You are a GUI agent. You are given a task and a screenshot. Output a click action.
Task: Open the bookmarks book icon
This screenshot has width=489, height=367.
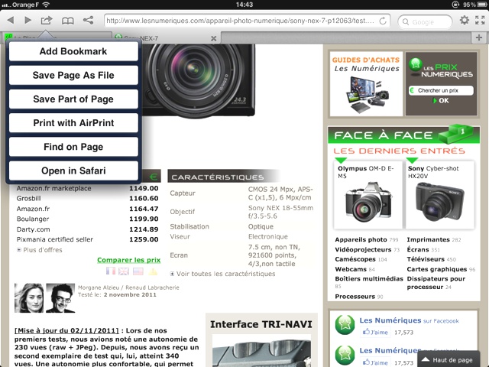pyautogui.click(x=68, y=21)
